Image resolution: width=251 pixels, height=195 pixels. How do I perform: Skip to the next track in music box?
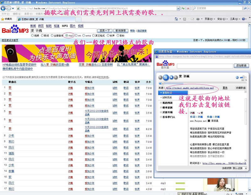(x=176, y=77)
